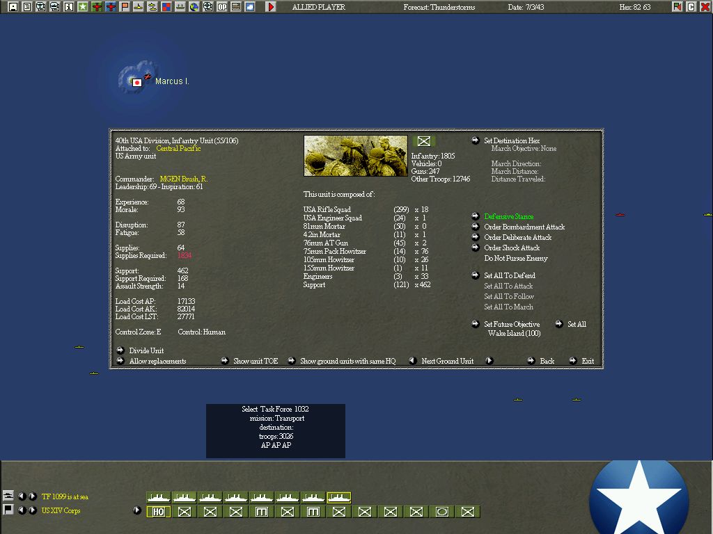The width and height of the screenshot is (713, 534).
Task: Click Set All To Follow option
Action: (509, 296)
